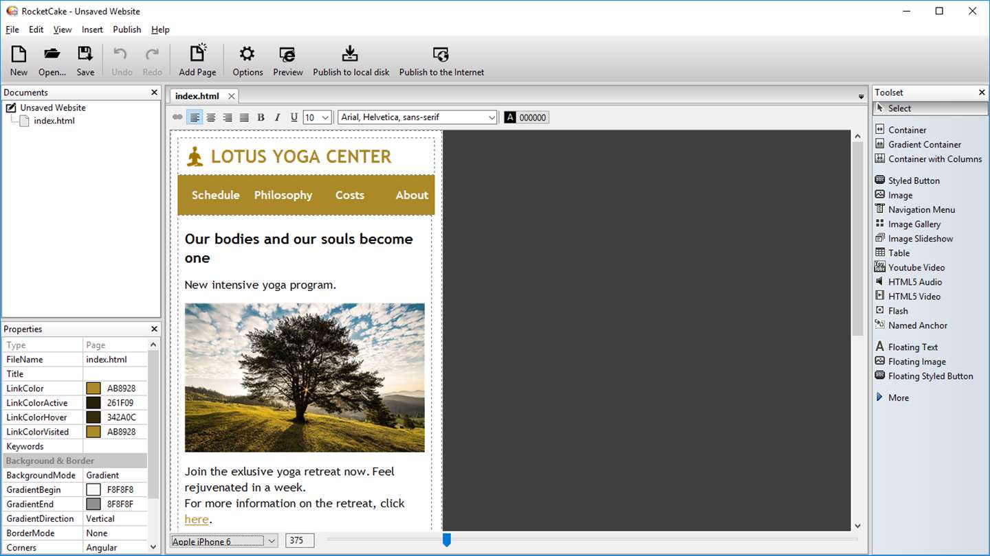Select the tree photo on the page

[305, 378]
